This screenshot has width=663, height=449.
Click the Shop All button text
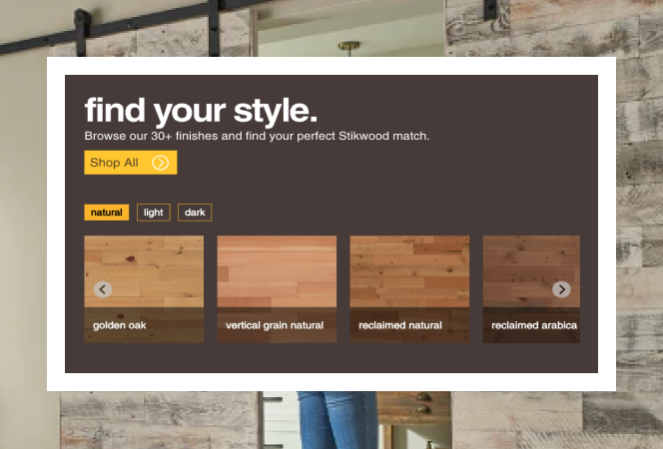114,163
